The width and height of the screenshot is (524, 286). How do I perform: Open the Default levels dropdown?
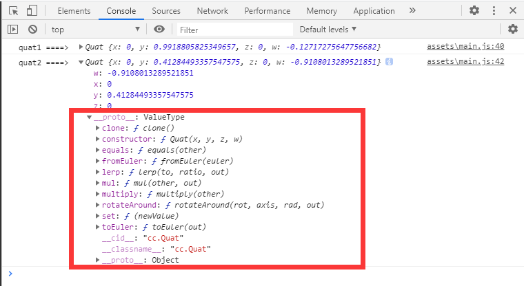click(328, 29)
